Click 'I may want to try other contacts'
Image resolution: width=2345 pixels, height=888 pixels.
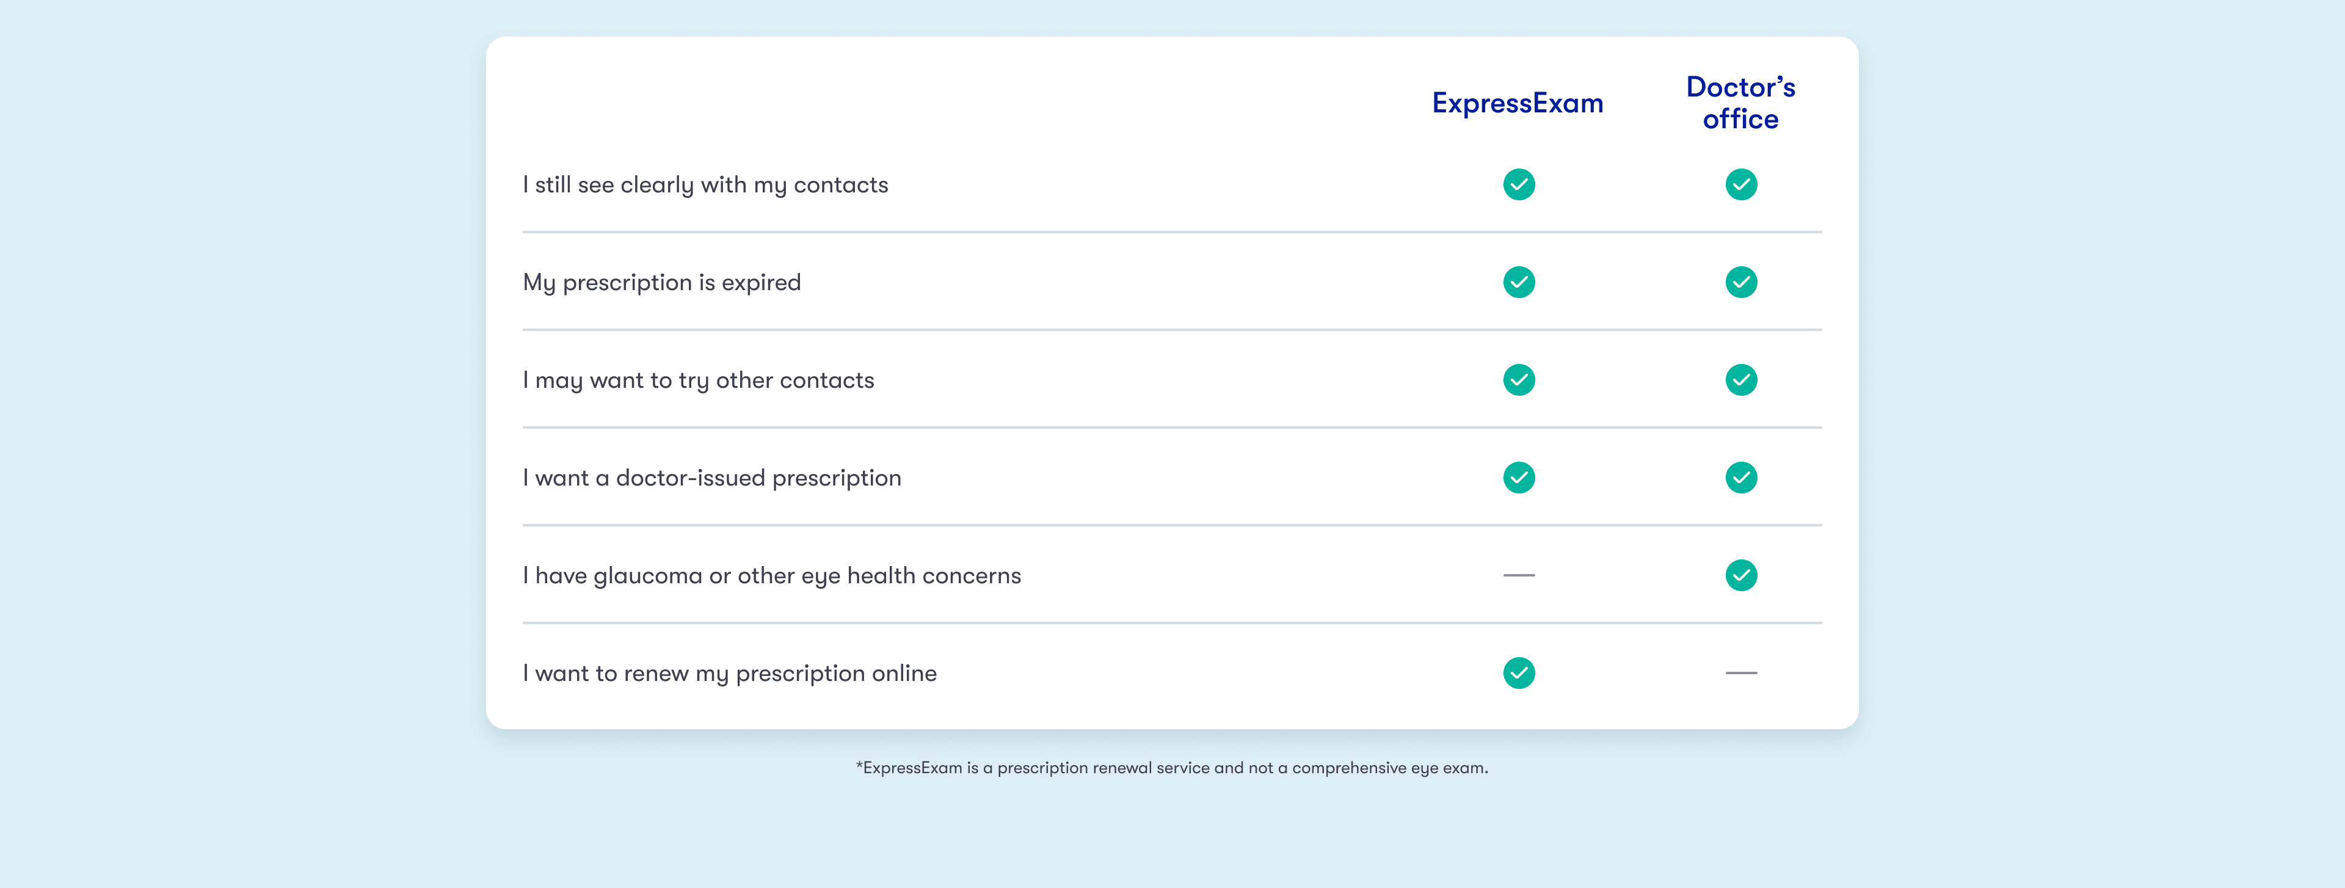(x=698, y=380)
